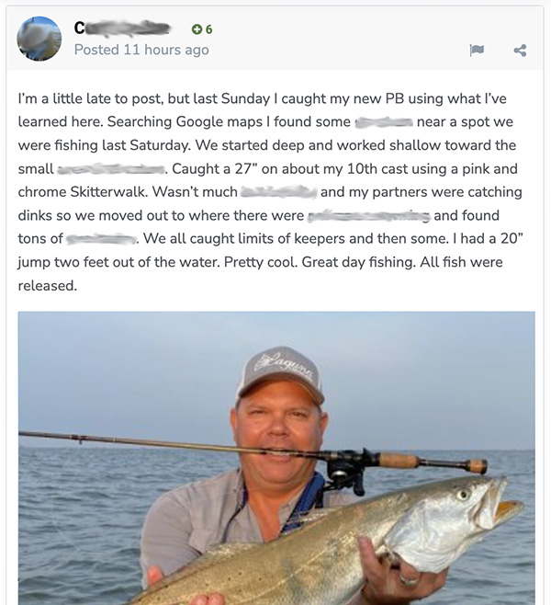Click the blurred text after "where there were"
Viewport: 551px width, 605px height.
click(368, 216)
